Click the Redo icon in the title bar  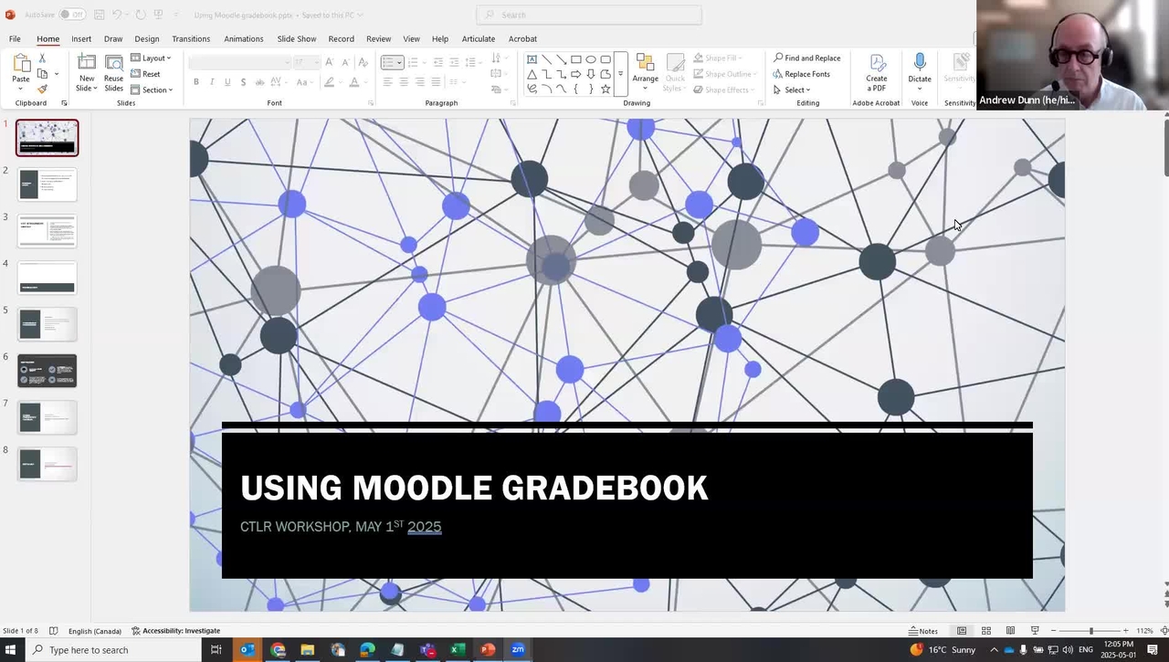click(141, 15)
